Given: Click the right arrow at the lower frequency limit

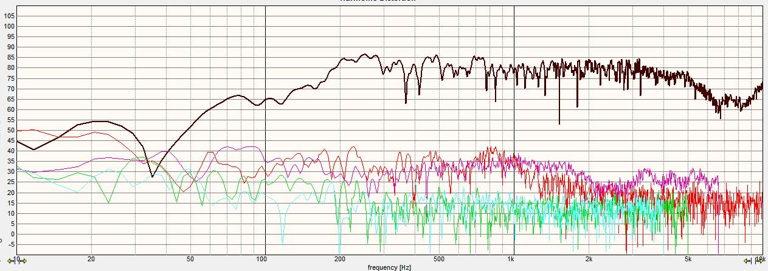Looking at the screenshot, I should (23, 261).
